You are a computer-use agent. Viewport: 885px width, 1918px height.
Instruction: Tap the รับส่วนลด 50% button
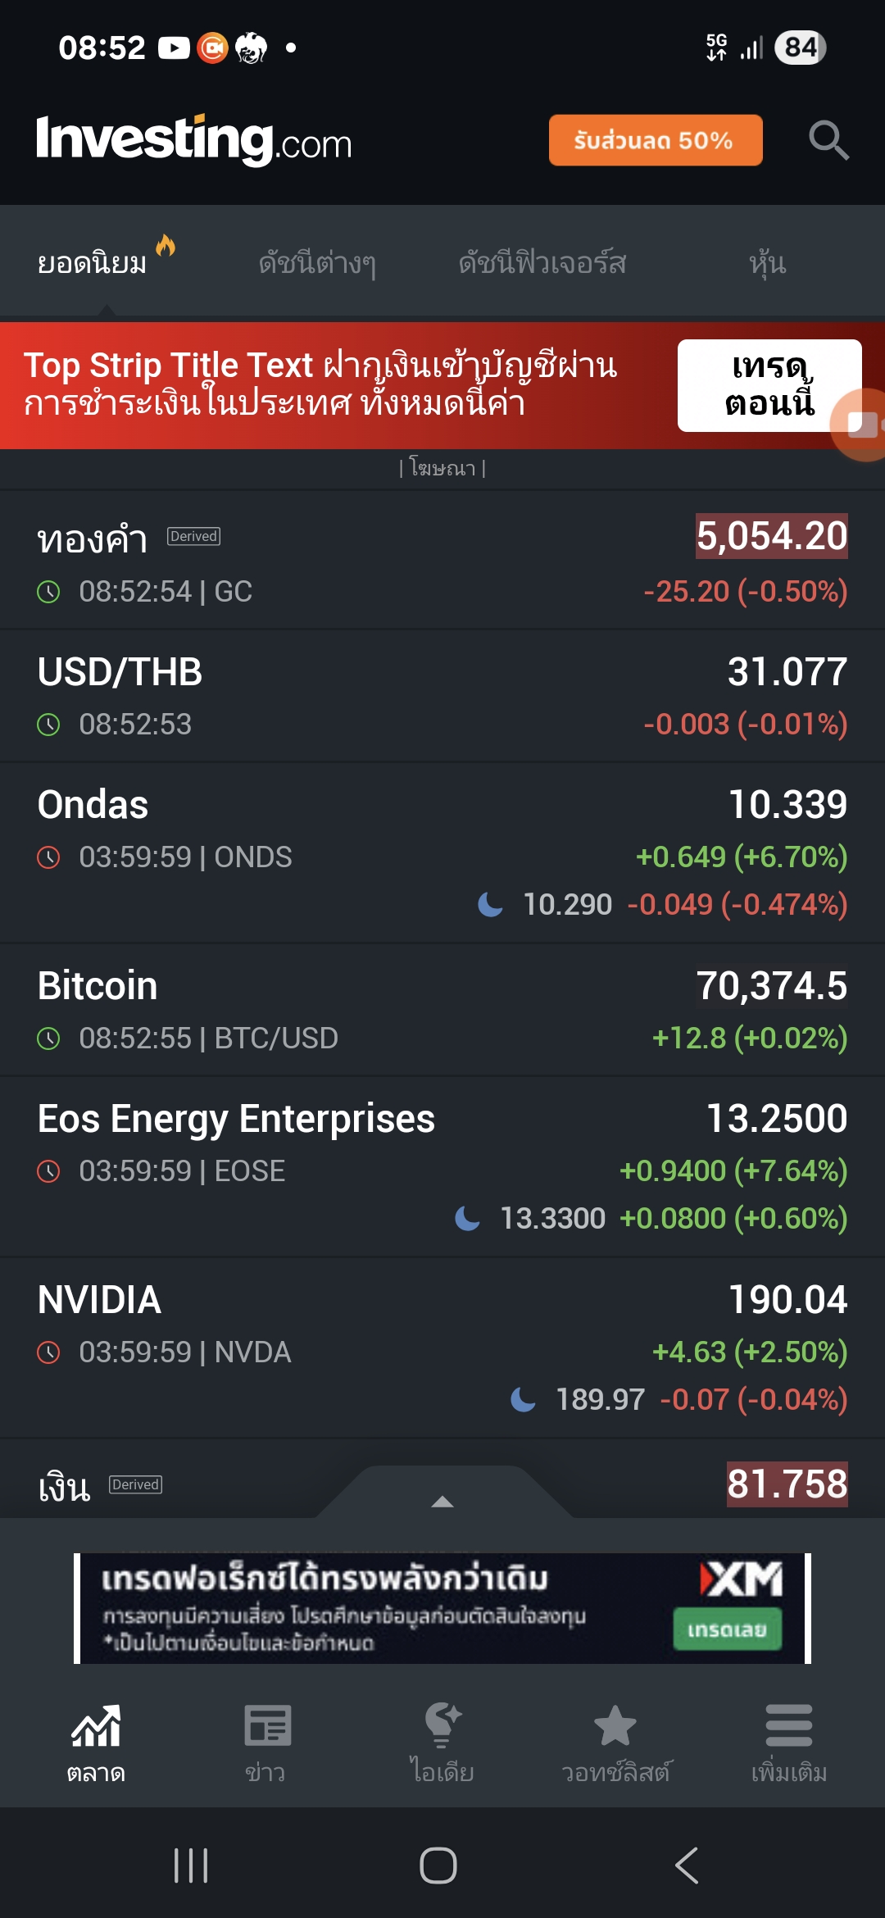point(655,140)
